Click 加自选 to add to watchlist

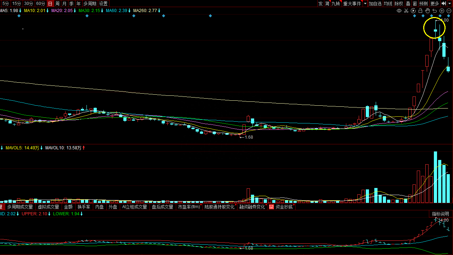(375, 4)
